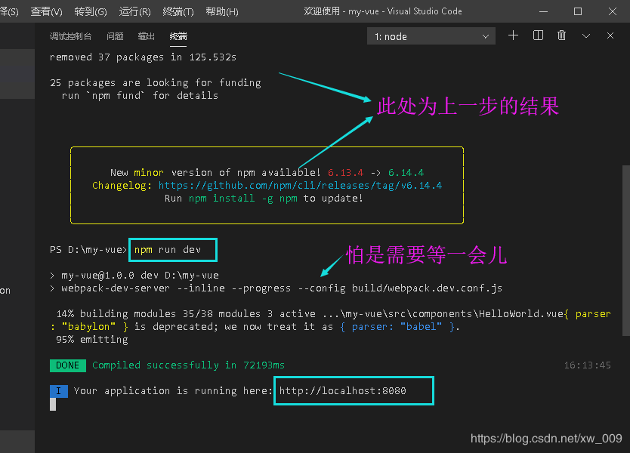Open the 运行(R) menu

[x=134, y=11]
